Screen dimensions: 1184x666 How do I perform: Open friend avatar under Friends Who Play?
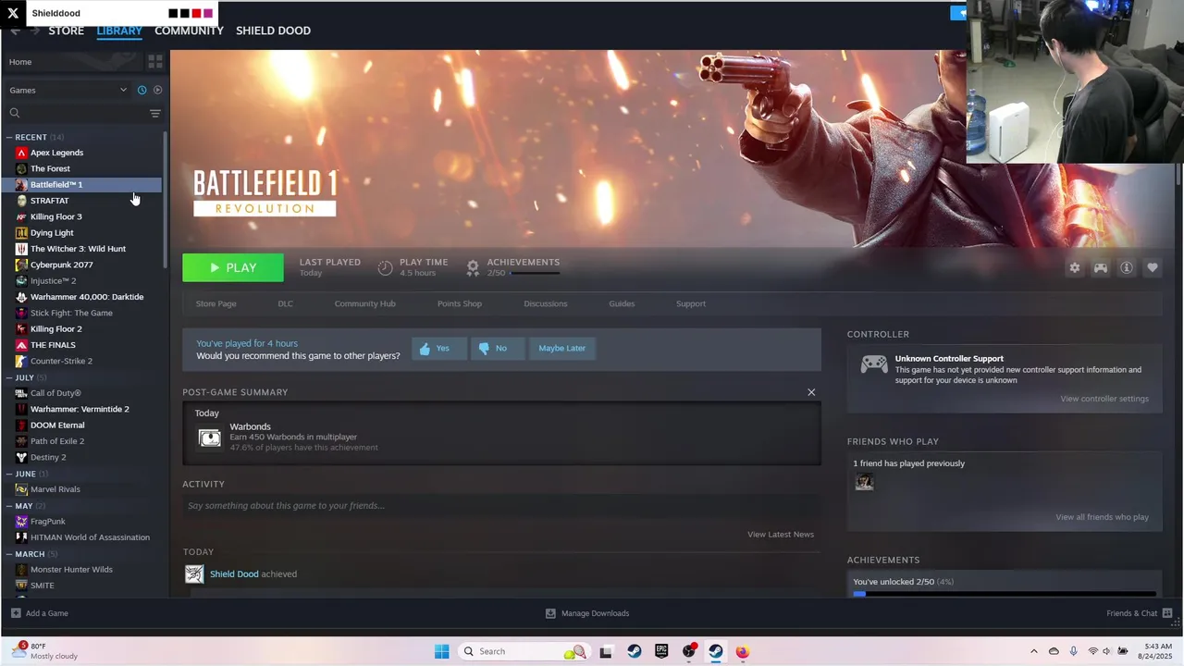pos(864,482)
